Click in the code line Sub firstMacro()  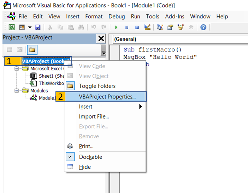tap(153, 50)
